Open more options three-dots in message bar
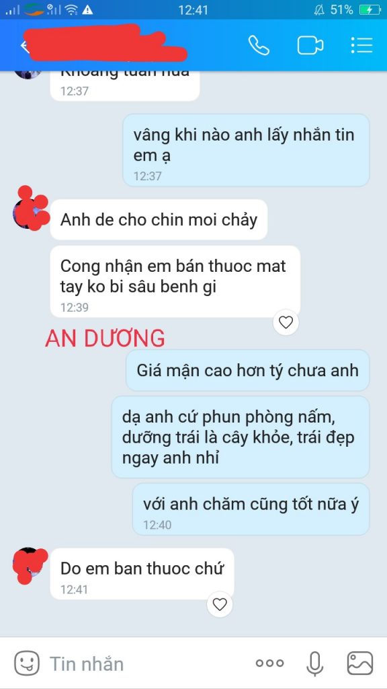This screenshot has width=387, height=689. (270, 663)
